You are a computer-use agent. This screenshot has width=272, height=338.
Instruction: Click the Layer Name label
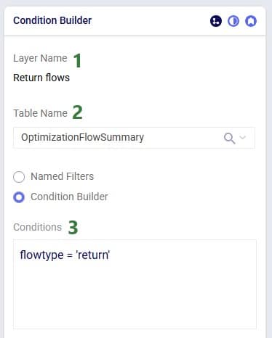click(x=40, y=59)
